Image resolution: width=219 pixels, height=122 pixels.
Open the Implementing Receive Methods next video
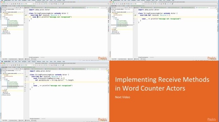point(162,84)
